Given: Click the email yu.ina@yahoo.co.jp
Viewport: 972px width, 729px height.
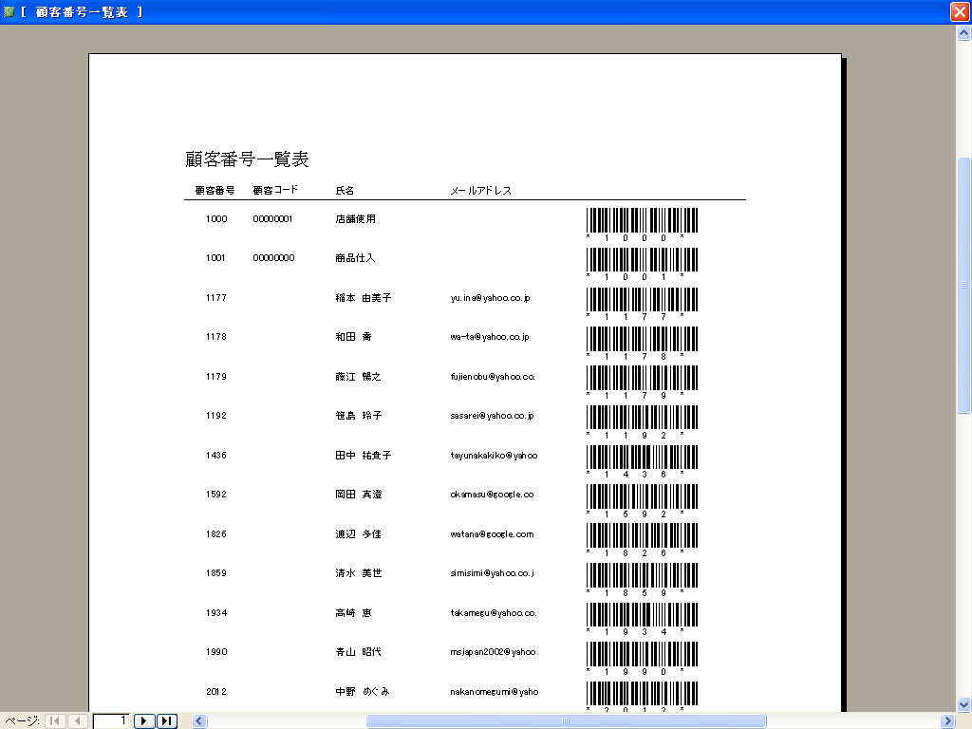Looking at the screenshot, I should pos(491,298).
